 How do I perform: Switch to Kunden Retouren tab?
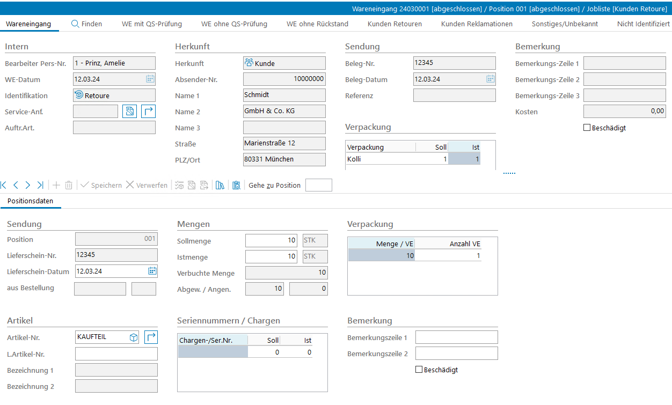click(x=395, y=24)
